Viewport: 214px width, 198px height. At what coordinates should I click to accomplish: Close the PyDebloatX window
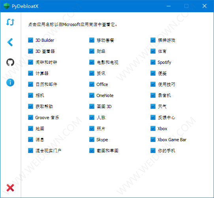pos(205,6)
